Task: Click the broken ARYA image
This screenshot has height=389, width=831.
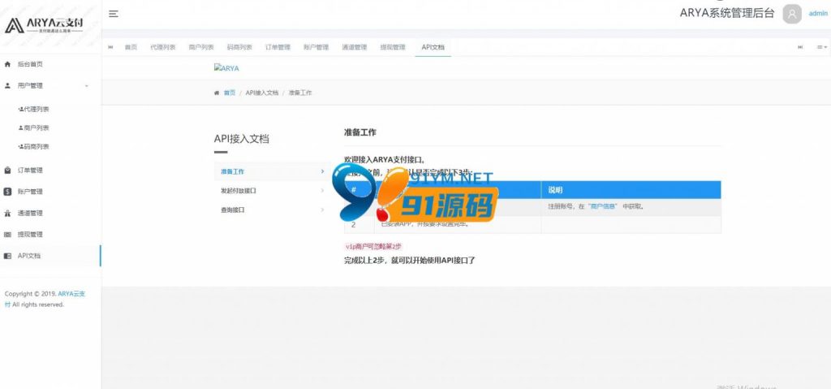Action: [x=226, y=68]
